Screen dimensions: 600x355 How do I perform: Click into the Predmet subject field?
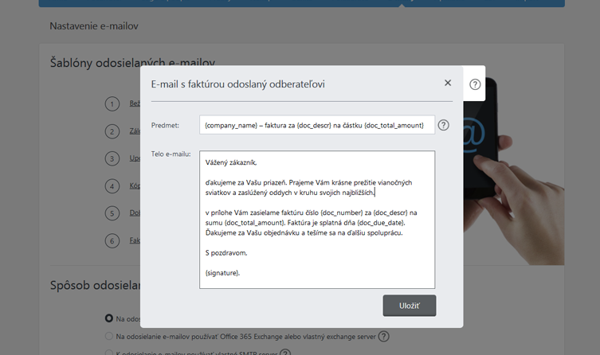[317, 125]
